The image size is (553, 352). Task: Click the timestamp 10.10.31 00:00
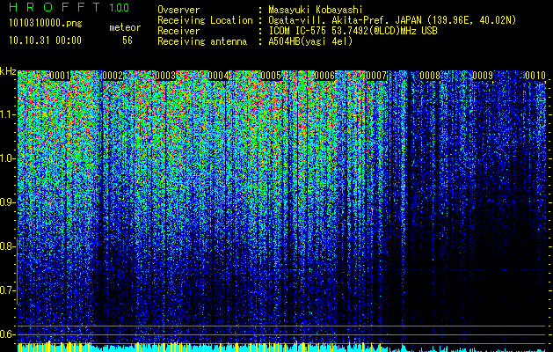[45, 40]
